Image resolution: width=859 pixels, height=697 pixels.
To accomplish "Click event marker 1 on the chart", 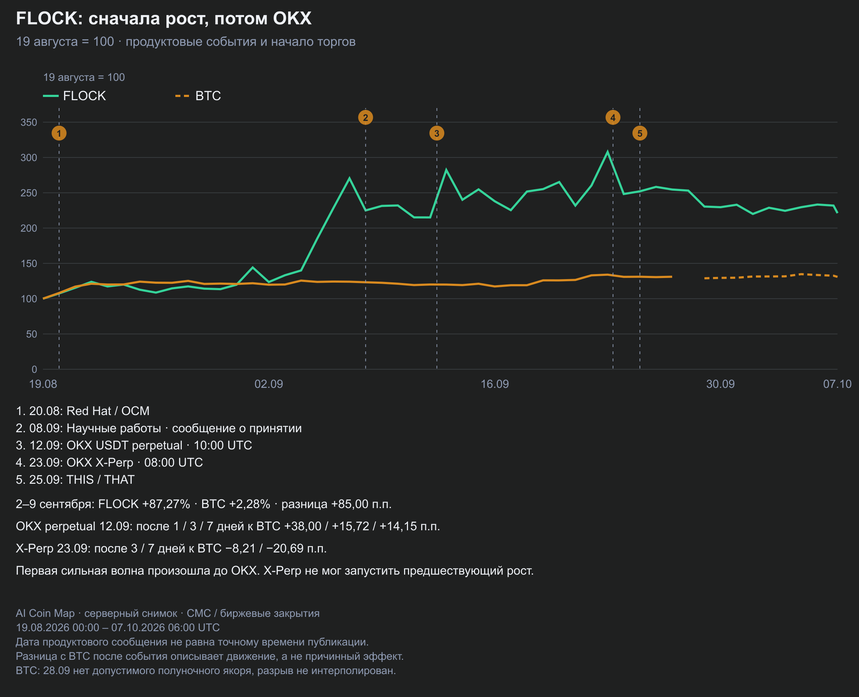I will (x=59, y=133).
